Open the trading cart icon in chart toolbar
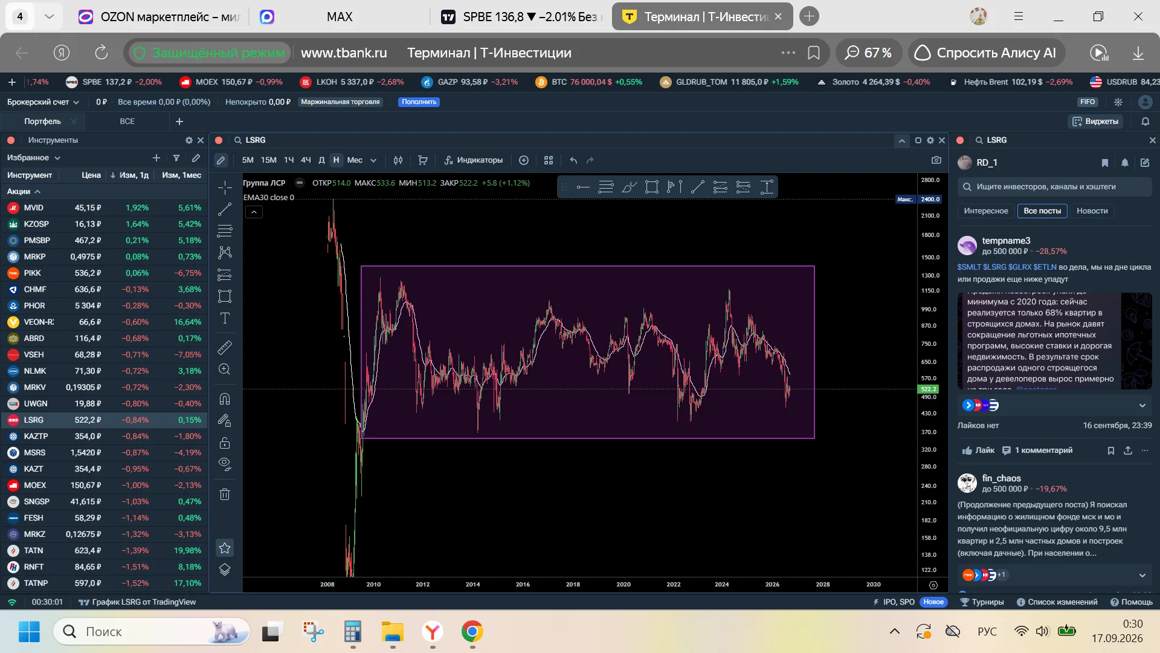The width and height of the screenshot is (1160, 653). coord(423,160)
